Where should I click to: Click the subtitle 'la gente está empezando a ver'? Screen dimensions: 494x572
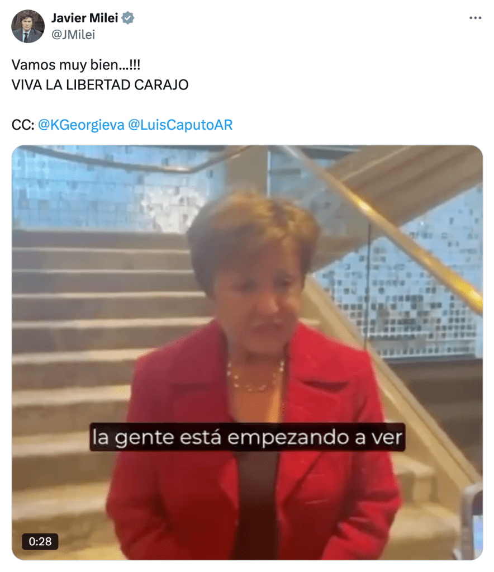point(247,437)
